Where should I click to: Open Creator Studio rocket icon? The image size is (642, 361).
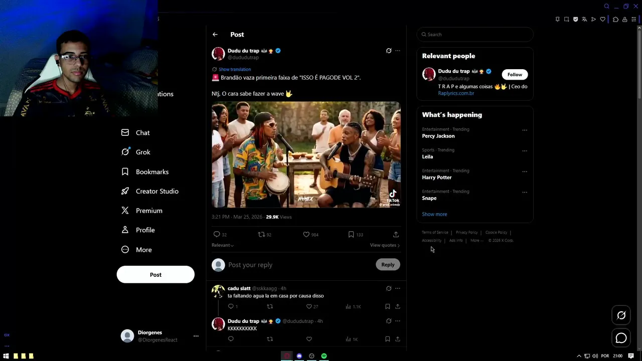pos(125,191)
